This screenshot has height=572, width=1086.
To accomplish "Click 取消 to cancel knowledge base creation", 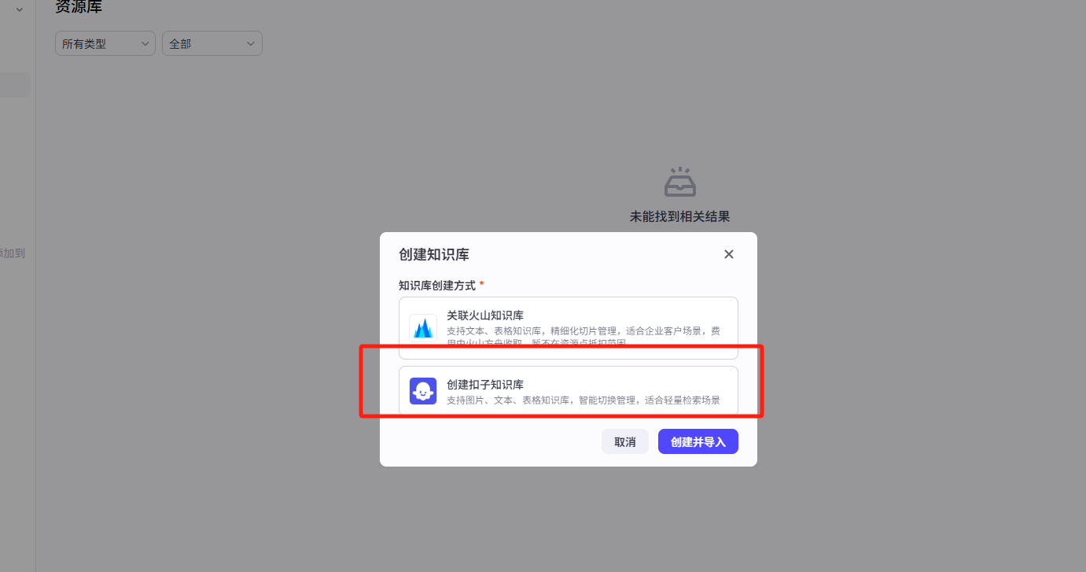I will 625,441.
